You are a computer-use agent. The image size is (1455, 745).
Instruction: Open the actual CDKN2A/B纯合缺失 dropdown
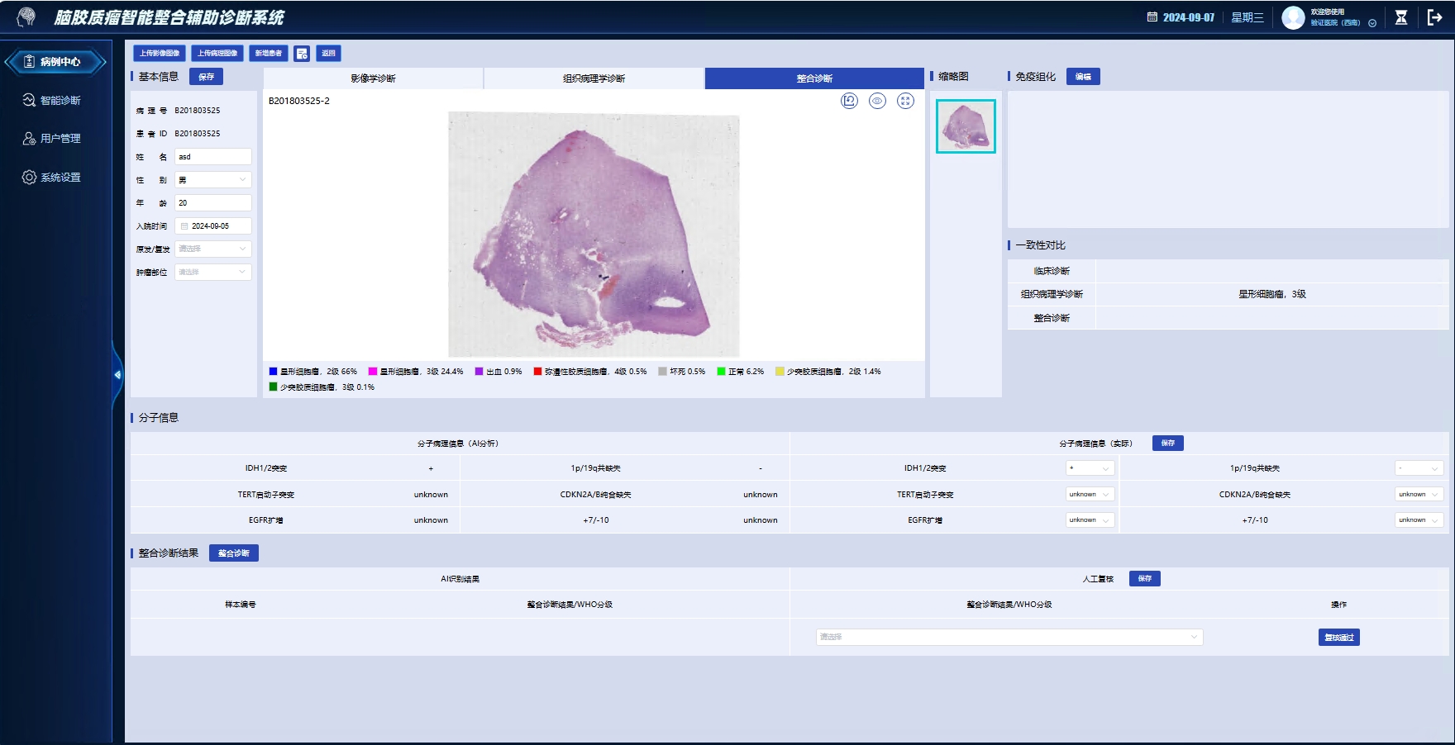1419,495
